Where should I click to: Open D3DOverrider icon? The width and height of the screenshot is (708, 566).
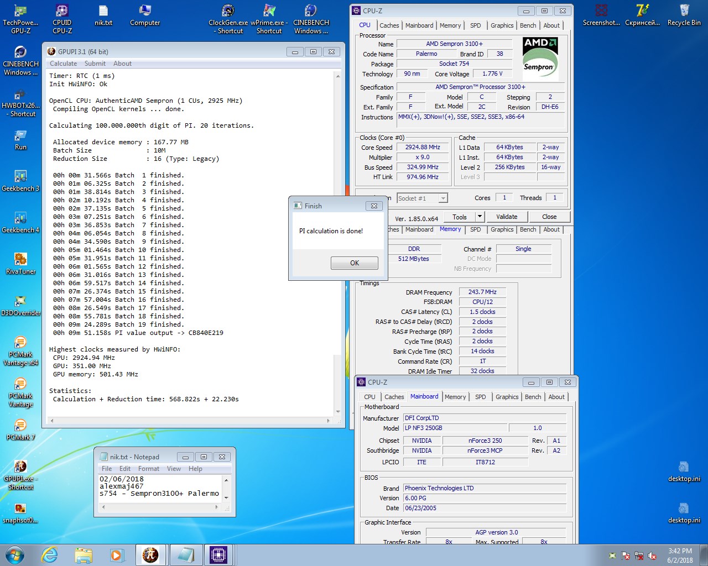(20, 305)
